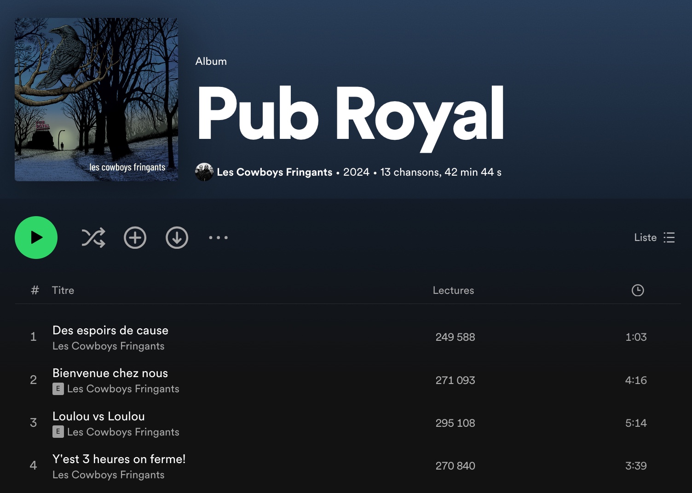
Task: Open the three-dot more options menu
Action: point(218,237)
